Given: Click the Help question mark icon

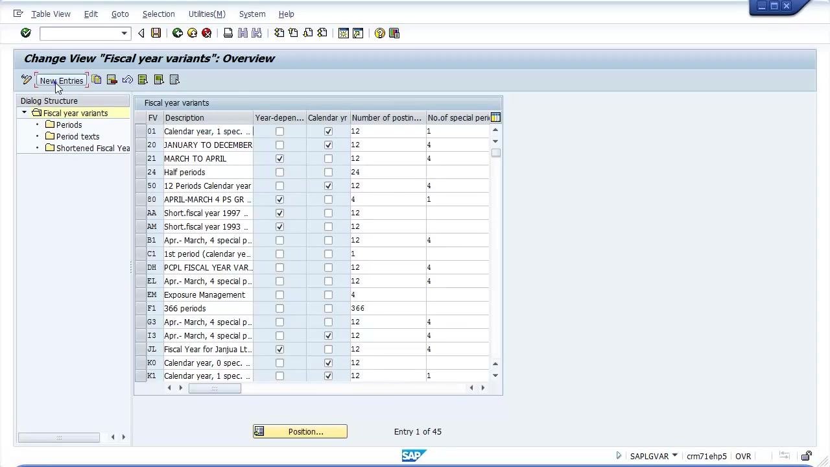Looking at the screenshot, I should (380, 33).
